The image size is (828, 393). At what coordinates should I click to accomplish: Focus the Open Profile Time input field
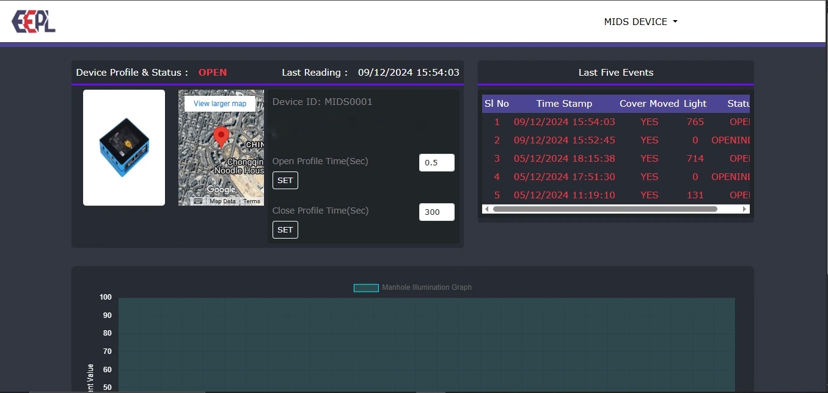pyautogui.click(x=436, y=163)
